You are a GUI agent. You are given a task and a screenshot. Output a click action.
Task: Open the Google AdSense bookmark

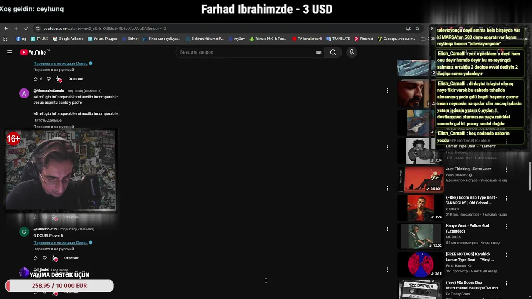point(68,39)
